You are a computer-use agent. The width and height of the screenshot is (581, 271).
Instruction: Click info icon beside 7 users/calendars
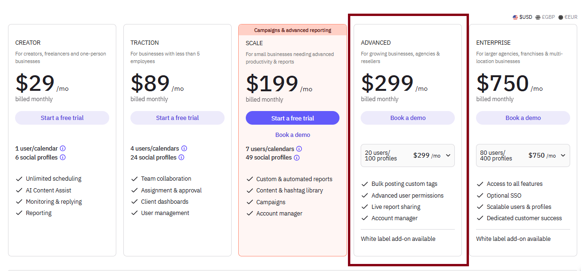pyautogui.click(x=299, y=149)
